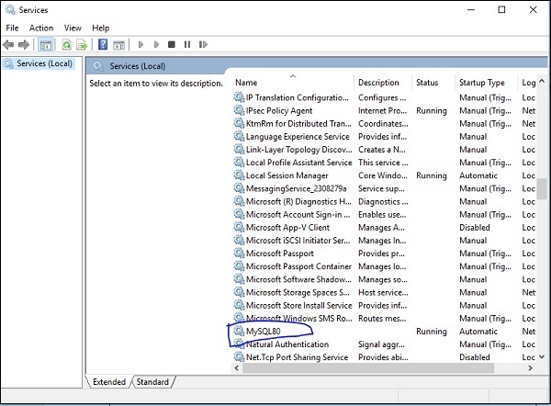
Task: Open the File menu
Action: 12,28
